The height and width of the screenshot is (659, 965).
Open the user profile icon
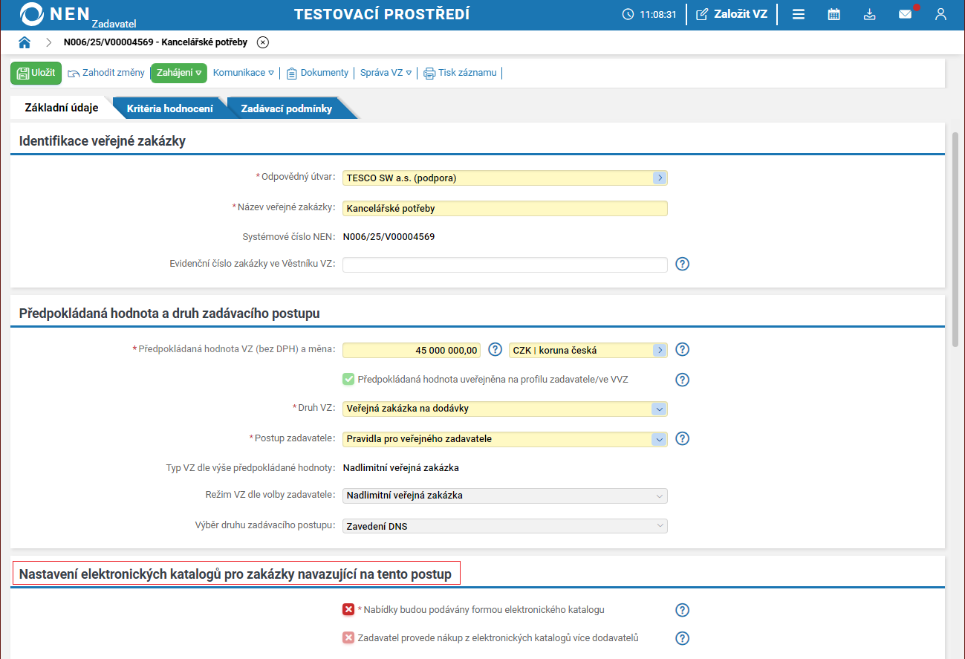point(940,14)
